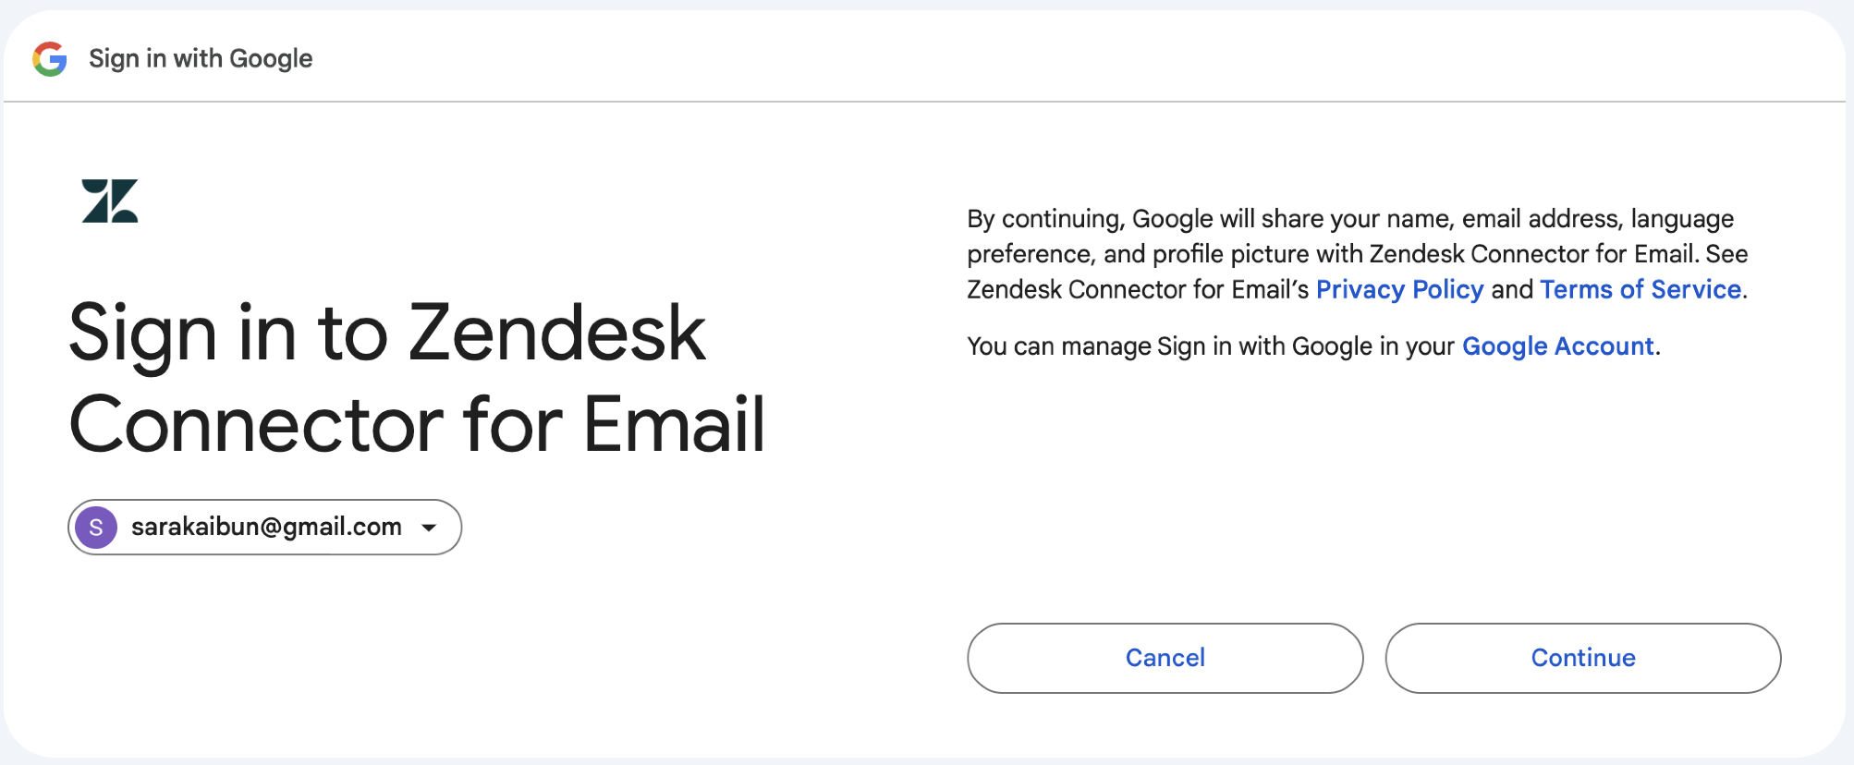Continue signing in to Zendesk Connector
The height and width of the screenshot is (765, 1854).
pyautogui.click(x=1582, y=658)
